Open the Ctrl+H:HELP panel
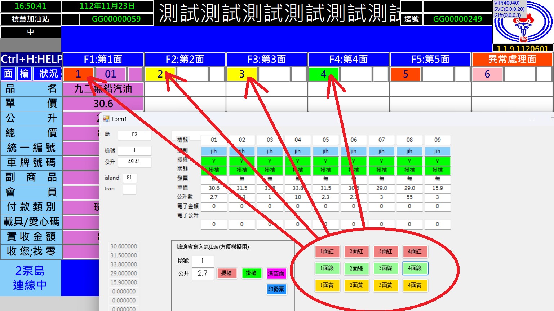Screen dimensions: 554x311 [31, 59]
